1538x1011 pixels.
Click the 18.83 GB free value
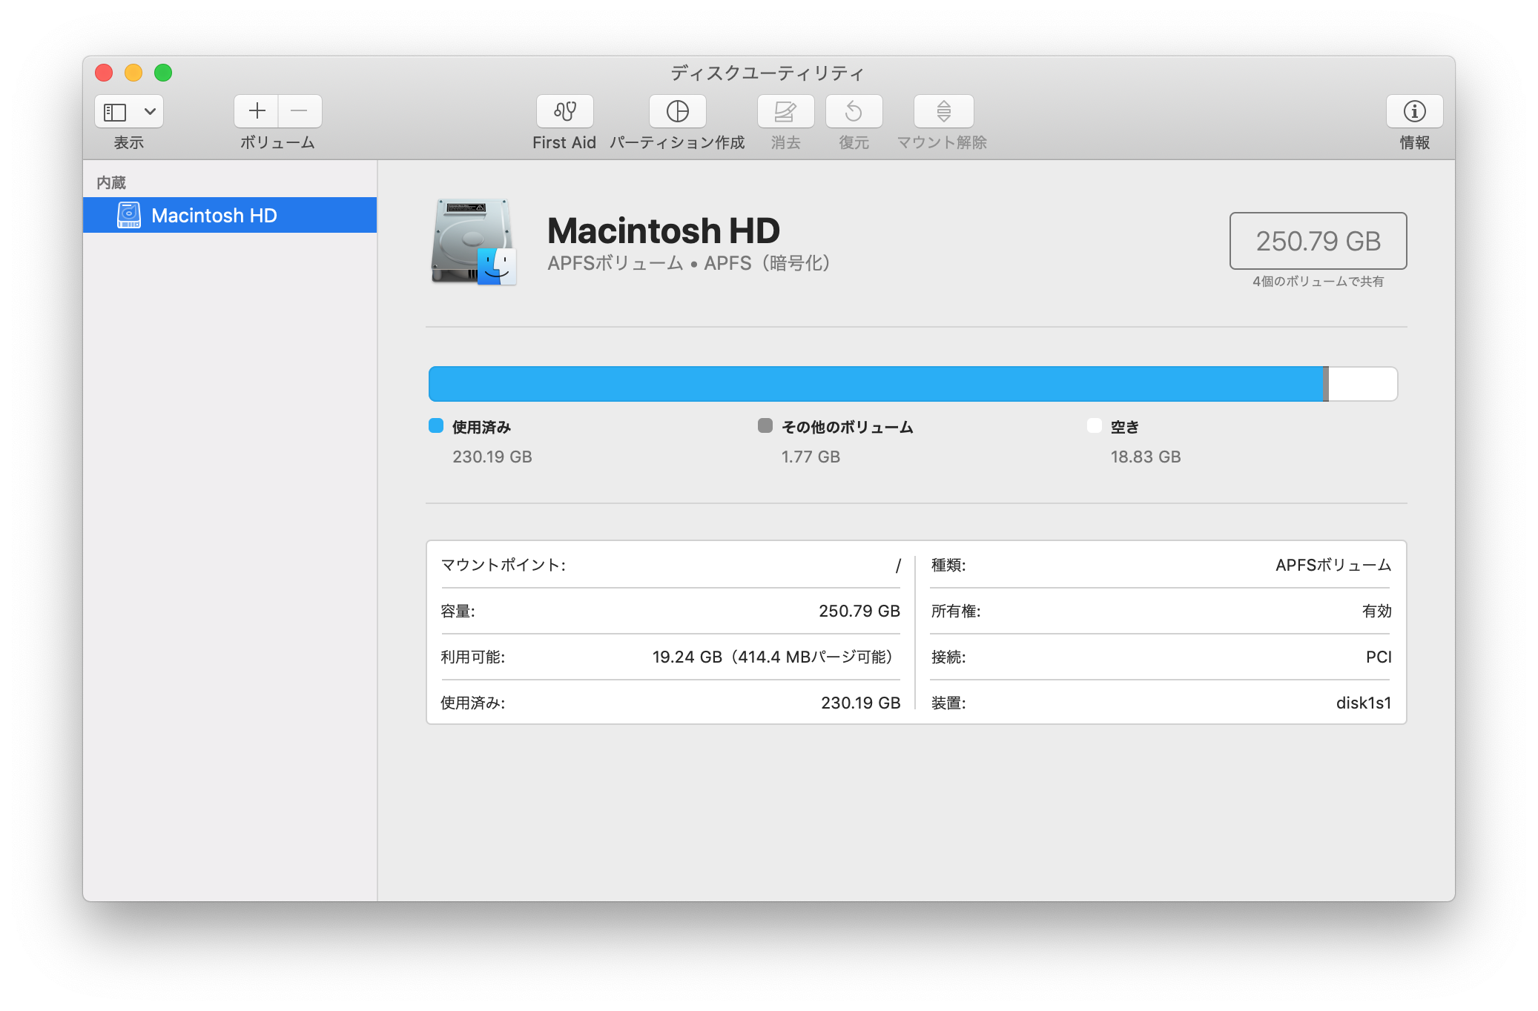point(1146,457)
